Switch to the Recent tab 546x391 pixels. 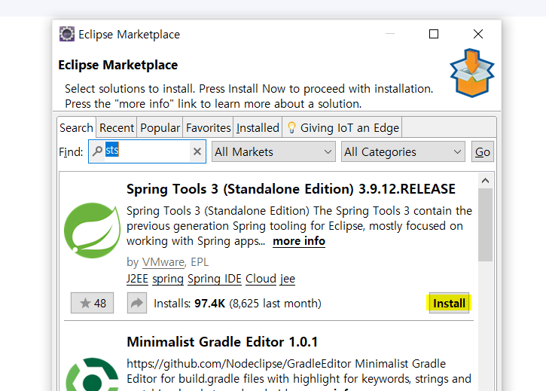pos(117,128)
